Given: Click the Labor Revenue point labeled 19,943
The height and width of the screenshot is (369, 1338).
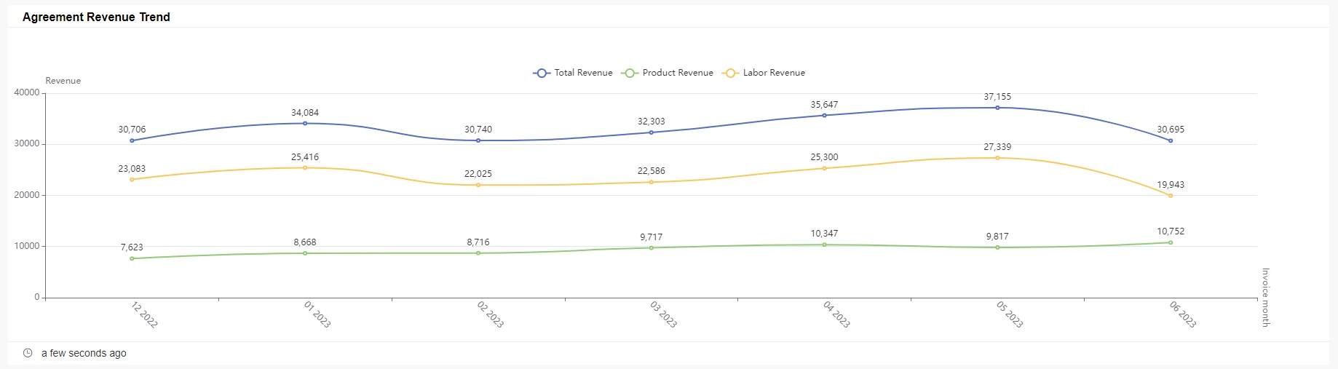Looking at the screenshot, I should click(x=1171, y=196).
